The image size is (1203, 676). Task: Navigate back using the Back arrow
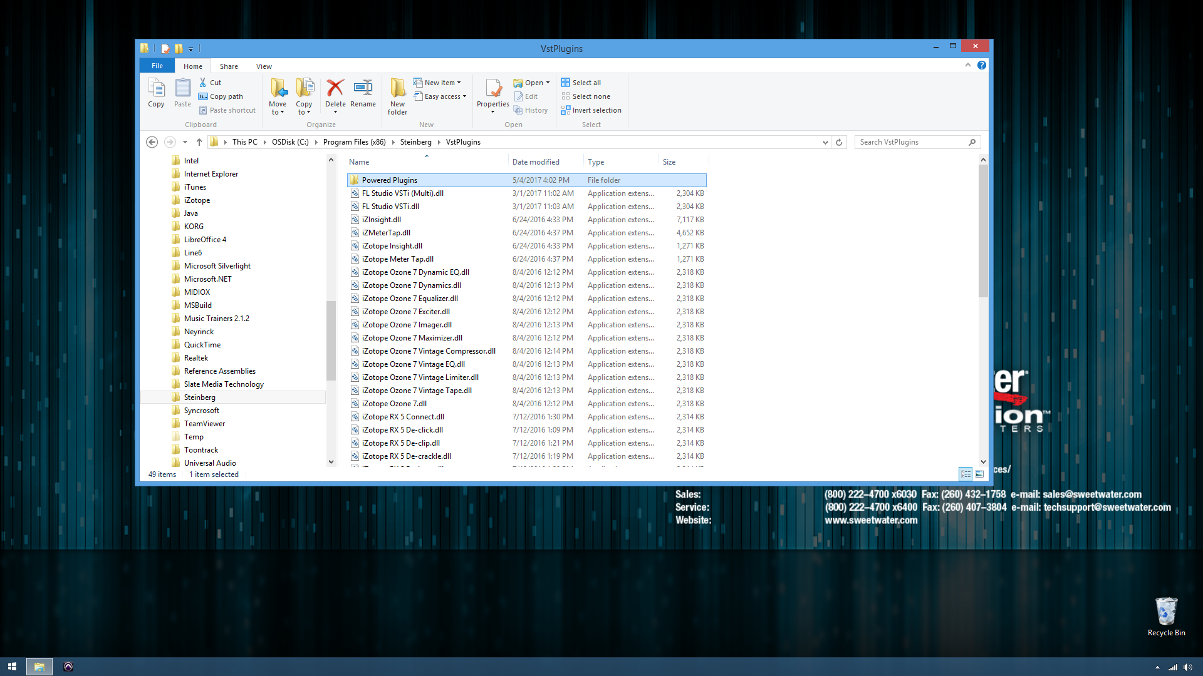pos(152,142)
